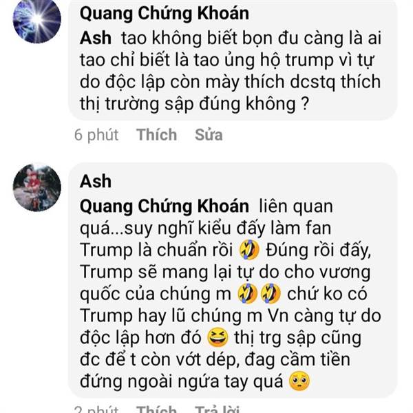
Task: Like the first comment with Thích
Action: click(156, 135)
